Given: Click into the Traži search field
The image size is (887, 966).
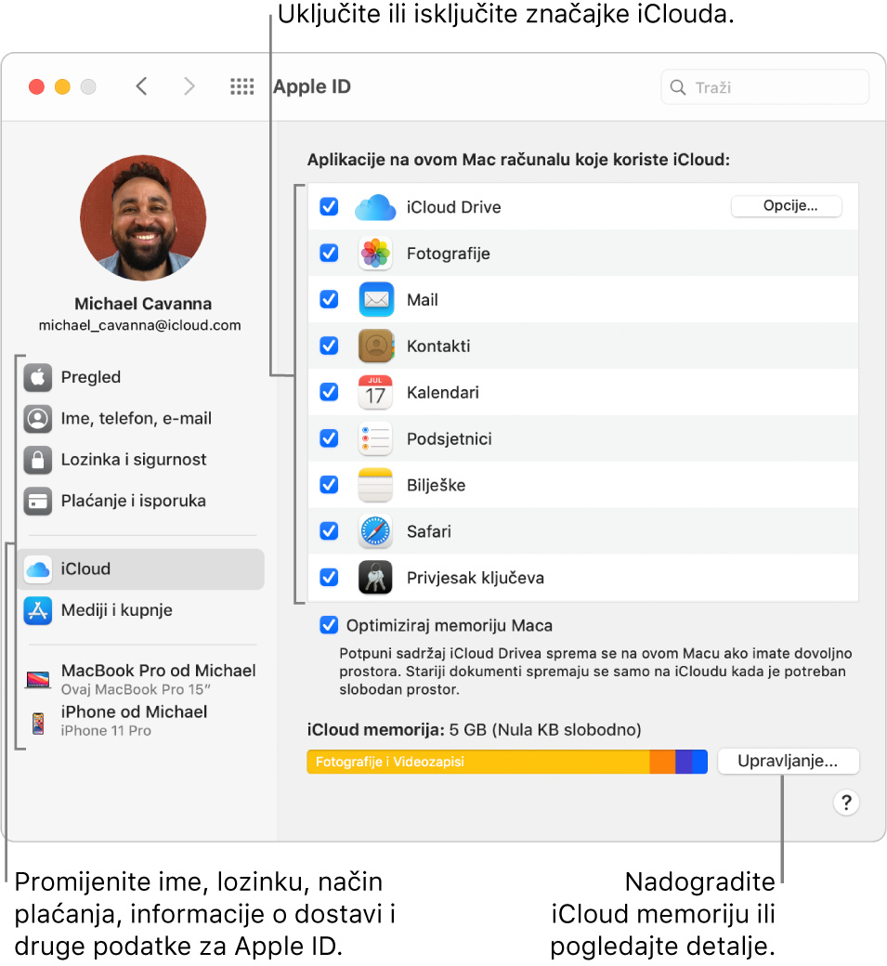Looking at the screenshot, I should pos(765,87).
